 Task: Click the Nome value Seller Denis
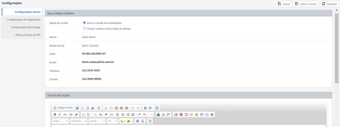[89, 37]
